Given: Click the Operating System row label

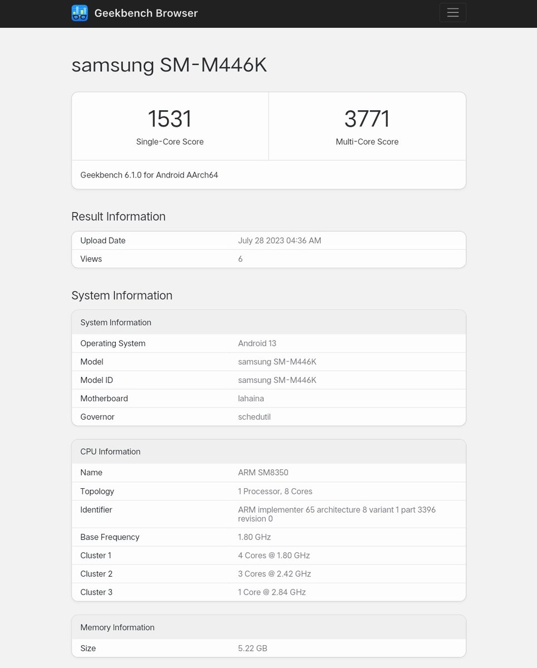Looking at the screenshot, I should pyautogui.click(x=113, y=343).
